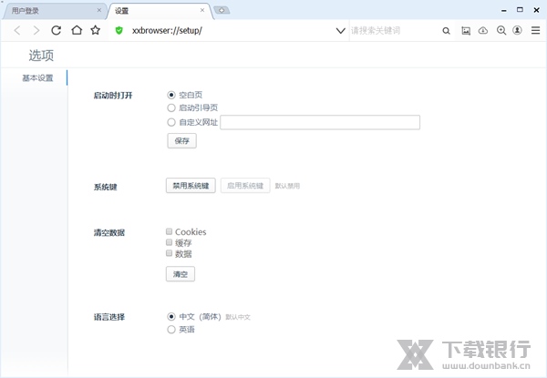Maximize the browser window
The width and height of the screenshot is (547, 378).
click(520, 10)
